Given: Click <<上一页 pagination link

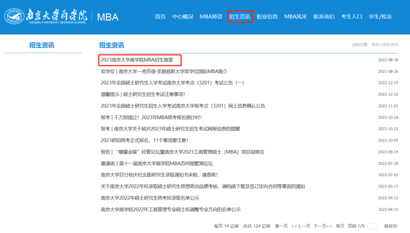Looking at the screenshot, I should [x=301, y=226].
